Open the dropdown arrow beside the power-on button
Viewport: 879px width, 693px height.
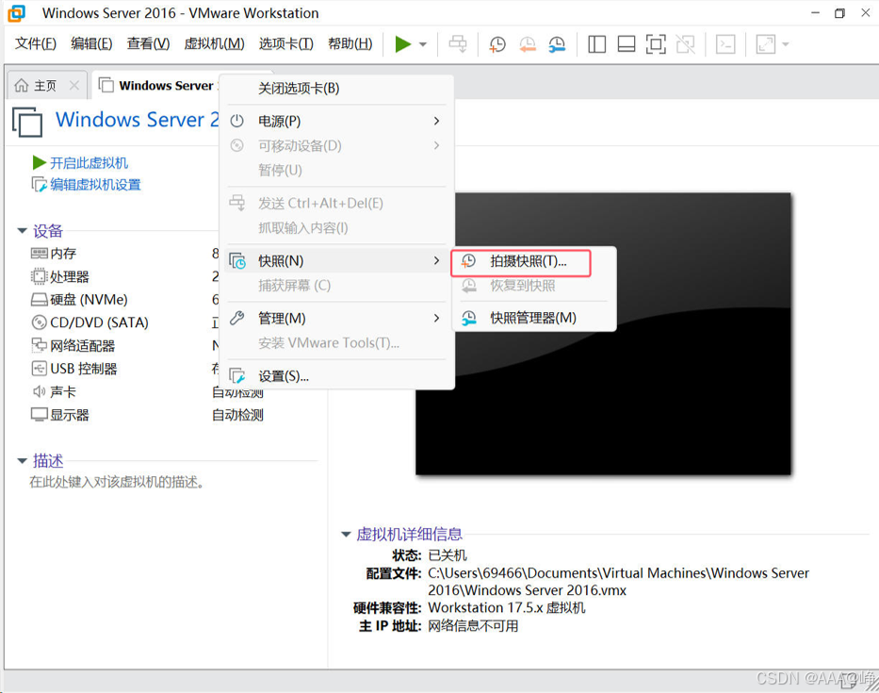click(423, 44)
